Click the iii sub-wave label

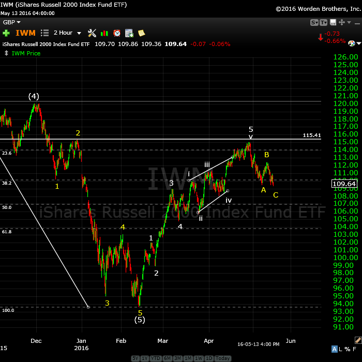(x=207, y=164)
